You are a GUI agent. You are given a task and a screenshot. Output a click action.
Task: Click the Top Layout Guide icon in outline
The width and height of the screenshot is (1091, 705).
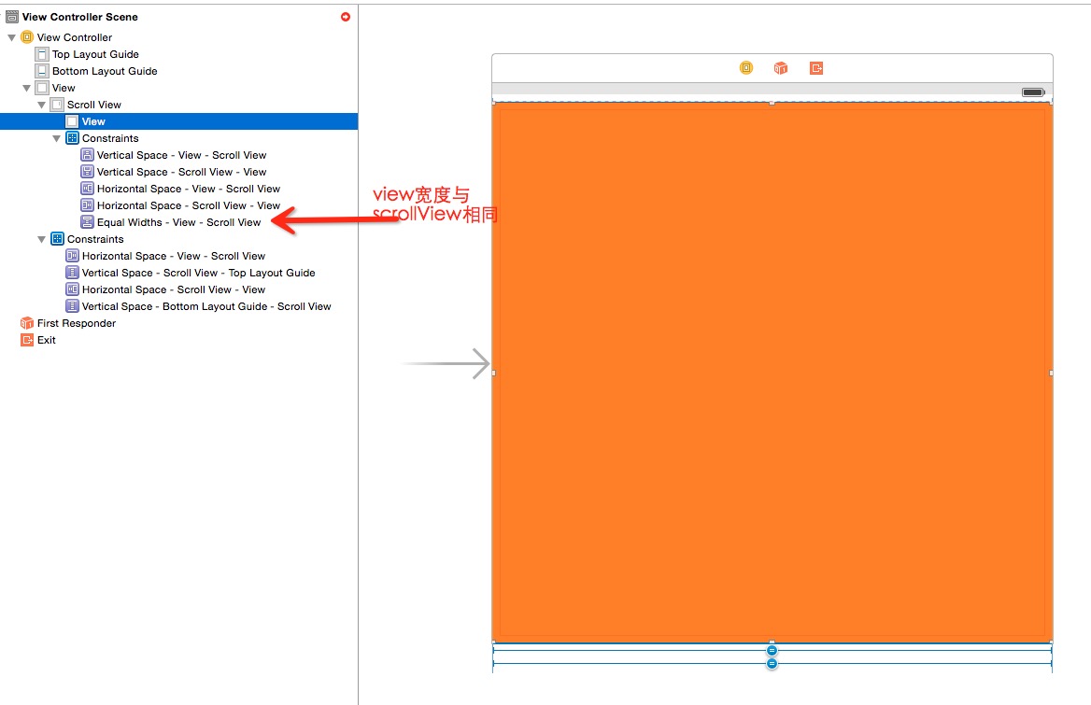click(42, 54)
